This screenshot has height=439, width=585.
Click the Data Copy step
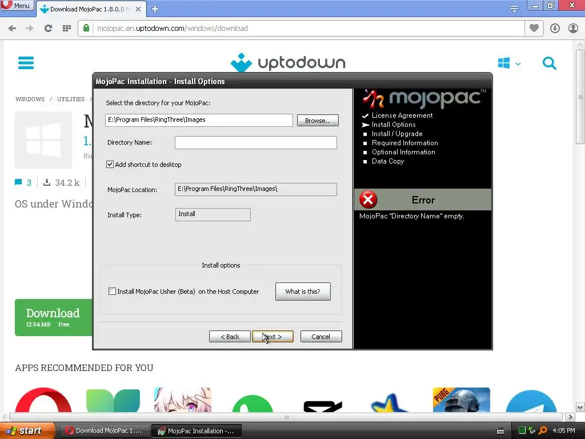(x=388, y=161)
